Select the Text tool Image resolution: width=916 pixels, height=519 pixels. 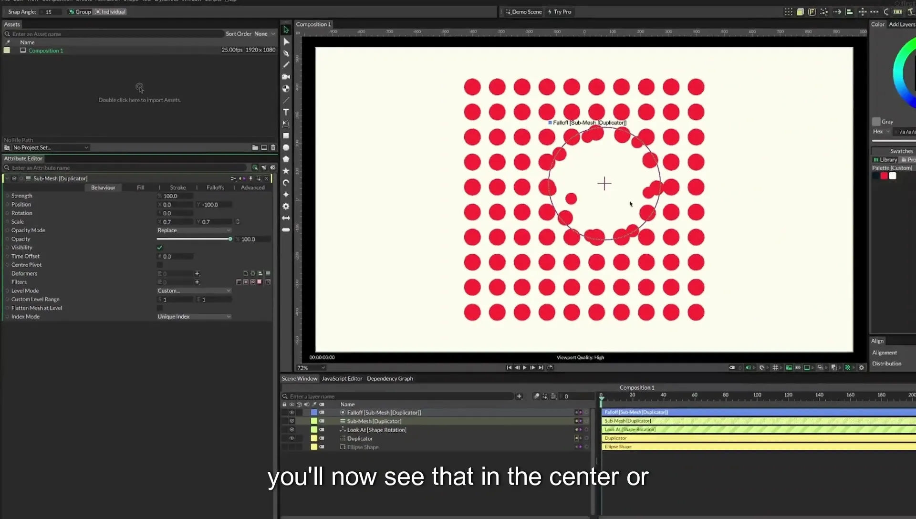[x=286, y=112]
